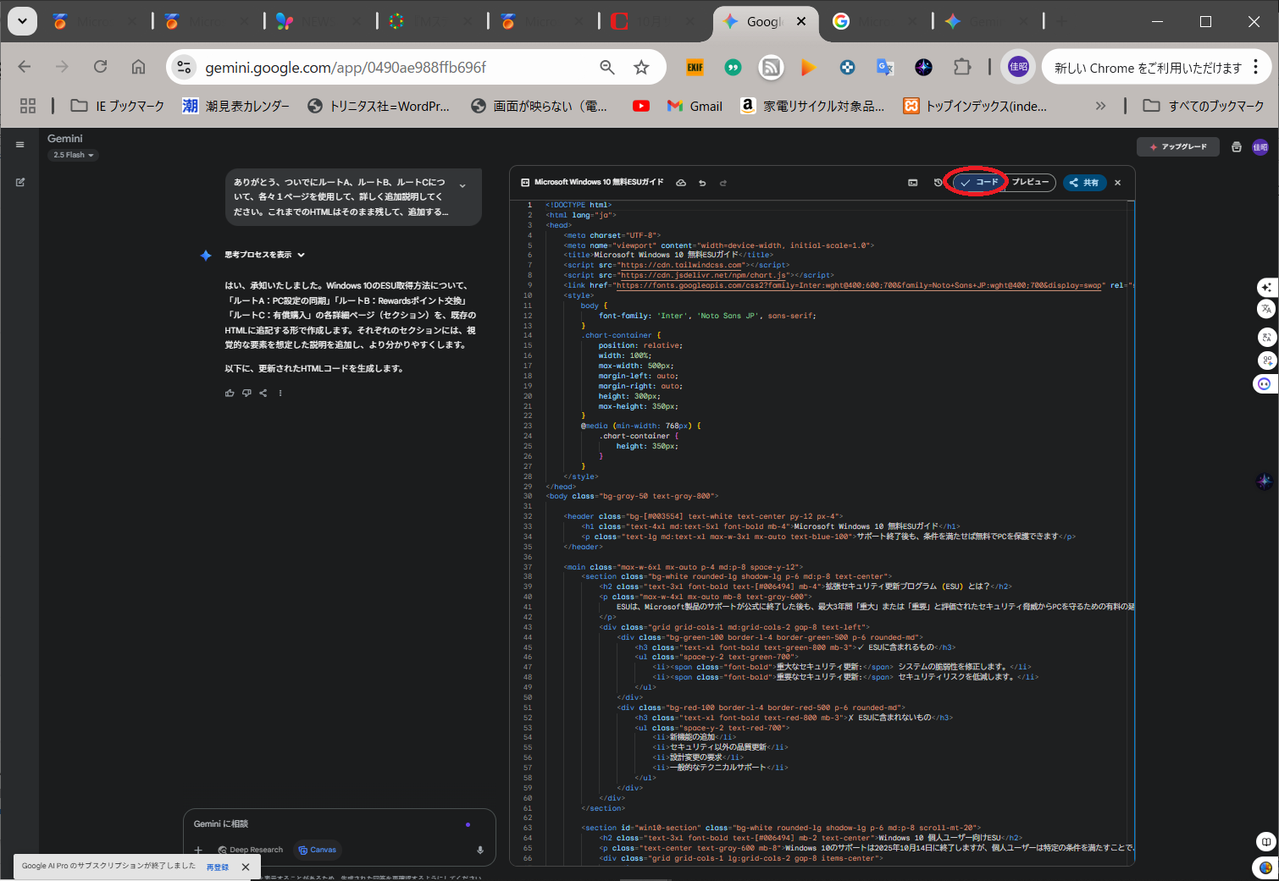
Task: Open the three-dot more options under the response
Action: pos(280,393)
